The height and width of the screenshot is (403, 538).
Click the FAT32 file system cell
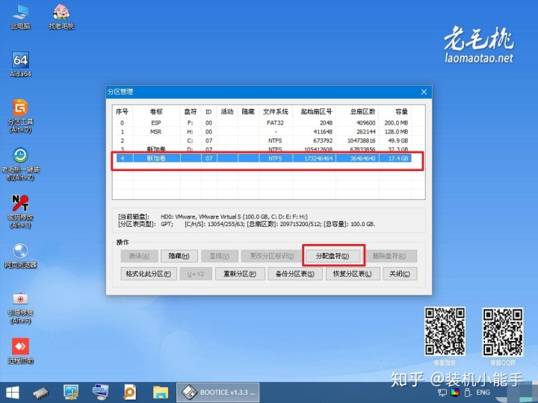[x=276, y=122]
